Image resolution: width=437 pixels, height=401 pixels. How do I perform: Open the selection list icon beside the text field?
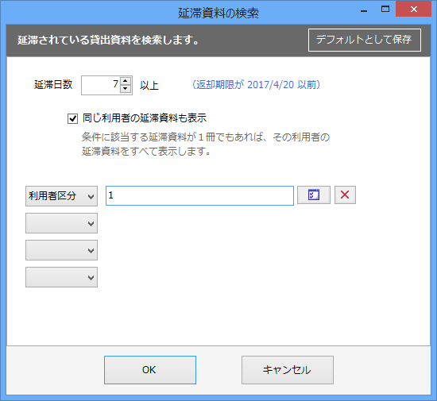(314, 195)
